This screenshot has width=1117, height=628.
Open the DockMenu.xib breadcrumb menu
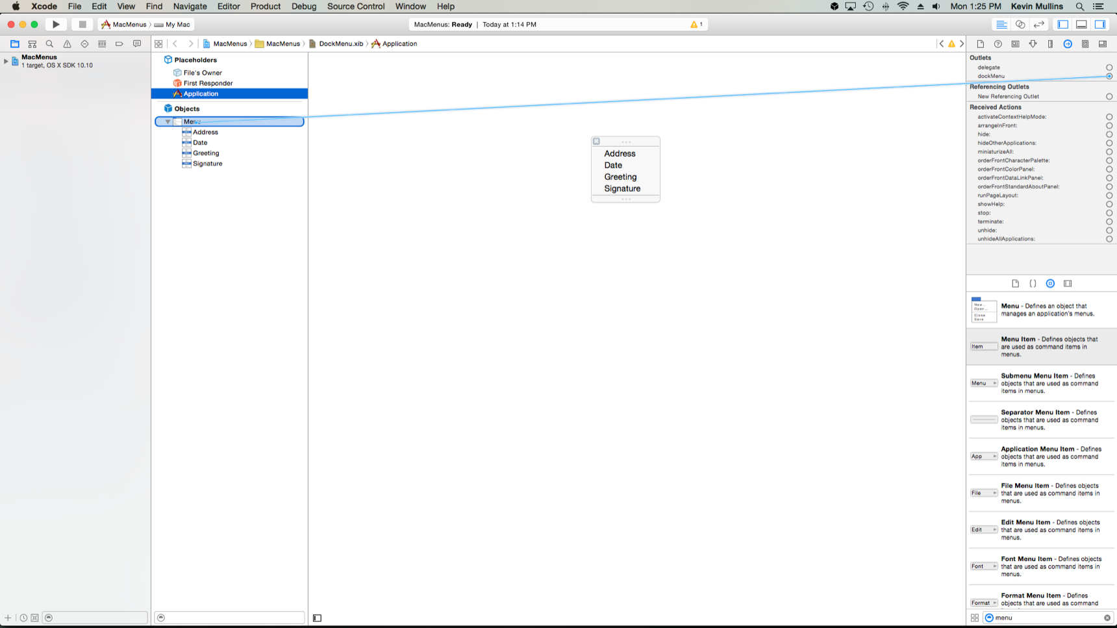pos(336,44)
